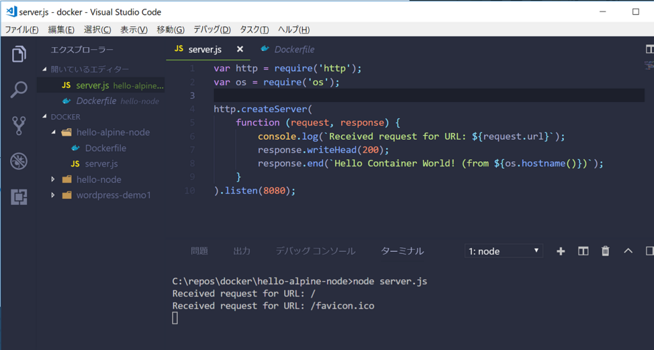Switch to the 問題 panel tab
The image size is (654, 350).
click(x=199, y=251)
